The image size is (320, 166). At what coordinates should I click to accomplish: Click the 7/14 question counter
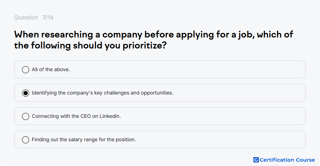pos(48,17)
